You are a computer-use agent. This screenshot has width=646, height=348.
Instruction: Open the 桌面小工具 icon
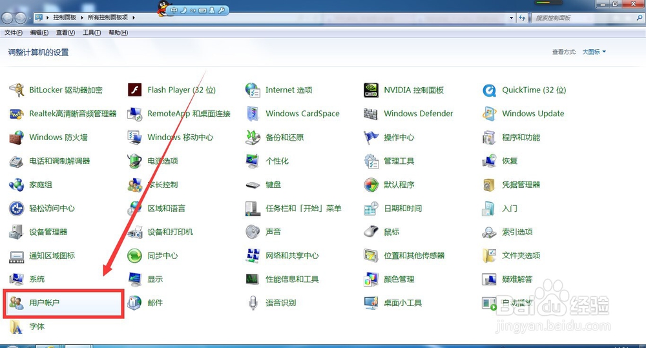[371, 303]
